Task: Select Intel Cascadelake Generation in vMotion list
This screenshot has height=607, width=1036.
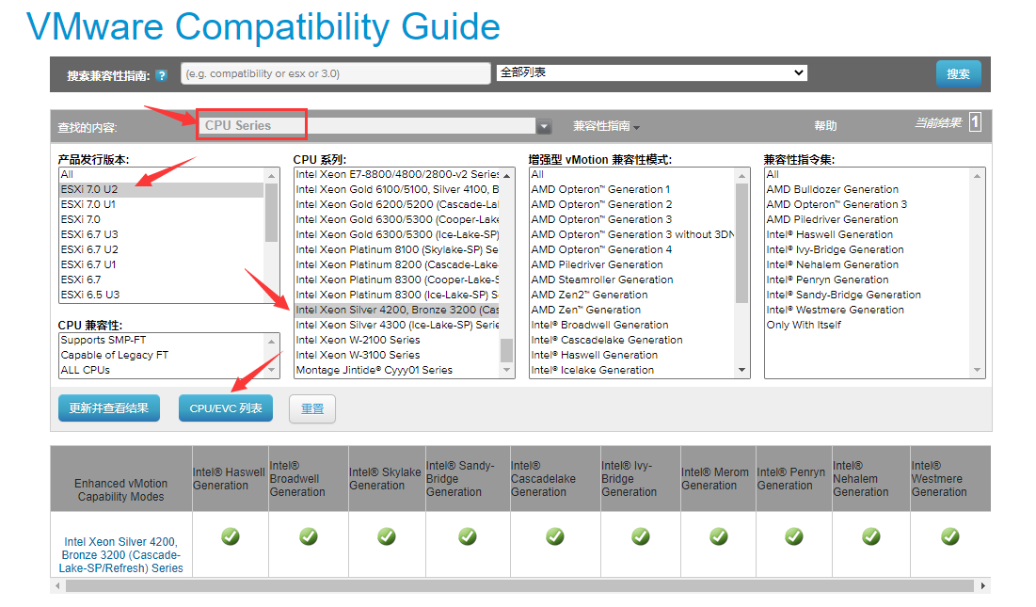Action: pyautogui.click(x=632, y=340)
